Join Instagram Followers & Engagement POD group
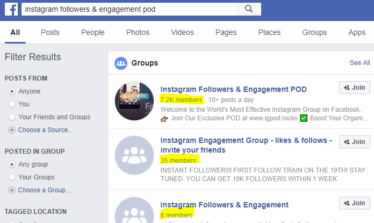The width and height of the screenshot is (374, 223). pyautogui.click(x=355, y=88)
